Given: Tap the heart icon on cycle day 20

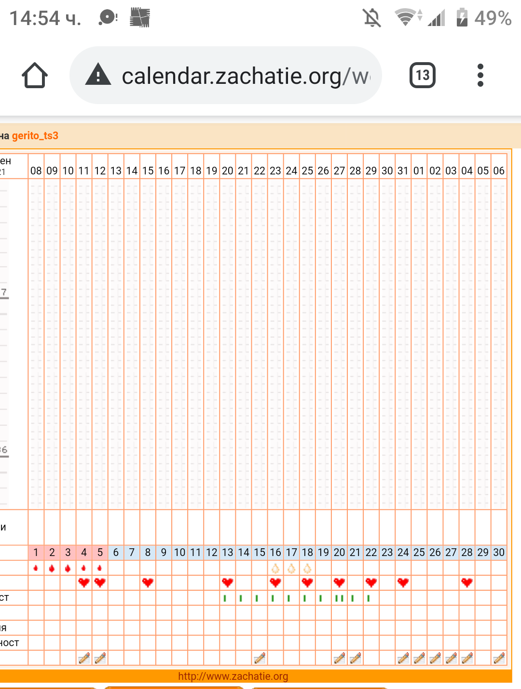Looking at the screenshot, I should tap(340, 583).
